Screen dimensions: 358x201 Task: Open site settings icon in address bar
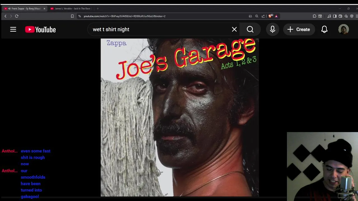[80, 16]
